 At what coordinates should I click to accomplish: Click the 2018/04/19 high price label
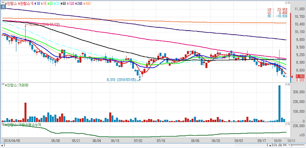pyautogui.click(x=44, y=24)
